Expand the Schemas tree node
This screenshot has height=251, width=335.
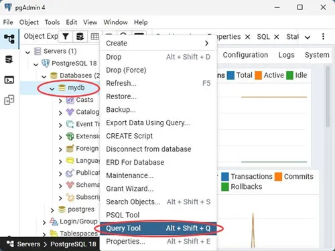coord(60,186)
